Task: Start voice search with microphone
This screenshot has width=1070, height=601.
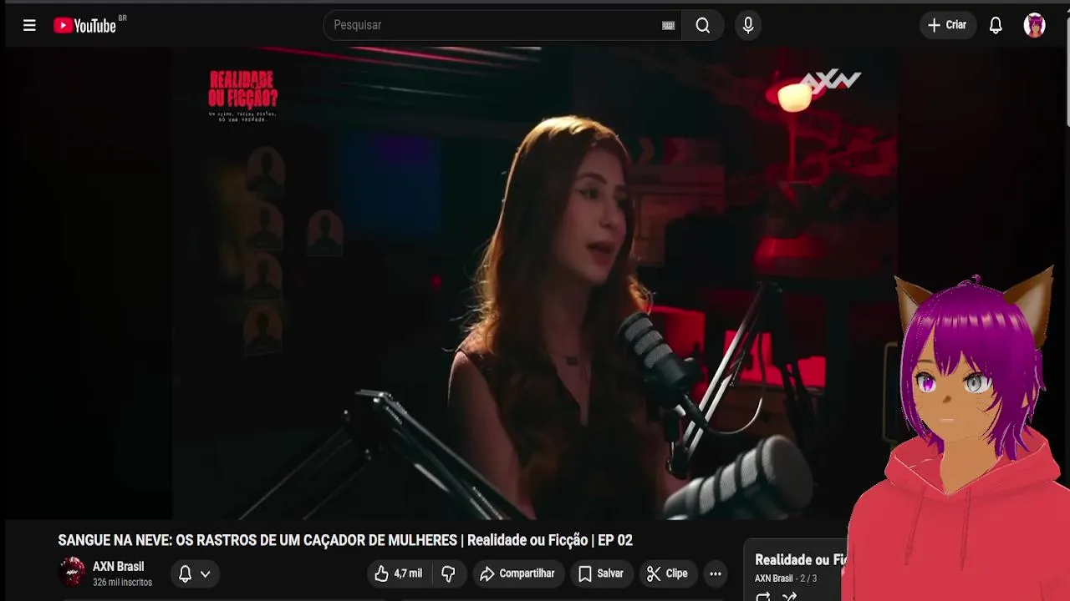Action: click(748, 25)
